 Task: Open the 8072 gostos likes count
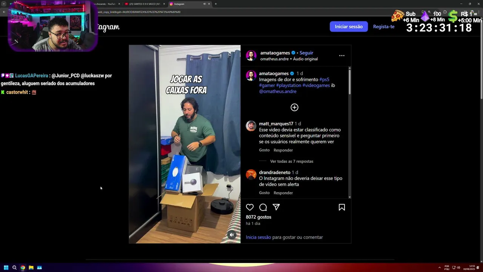pyautogui.click(x=258, y=217)
